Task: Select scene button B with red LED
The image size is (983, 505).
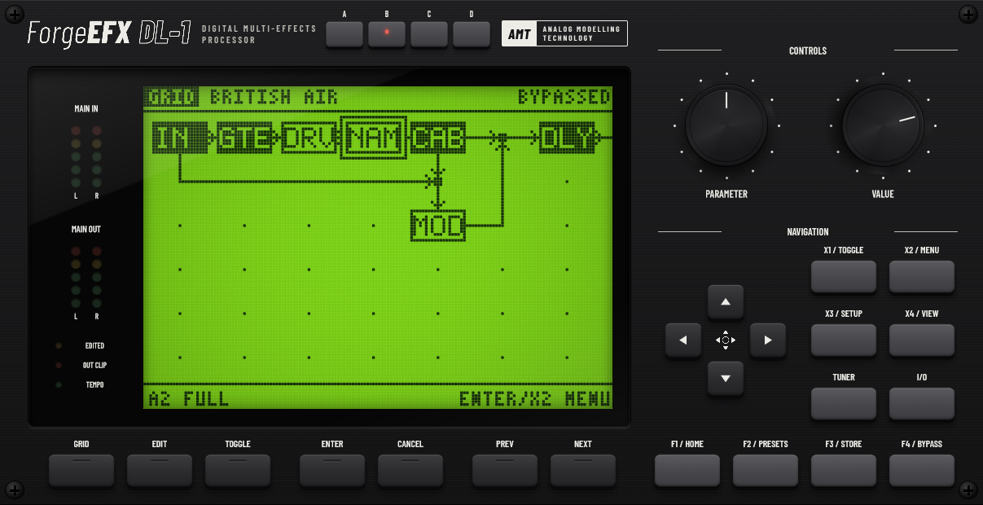Action: (387, 33)
